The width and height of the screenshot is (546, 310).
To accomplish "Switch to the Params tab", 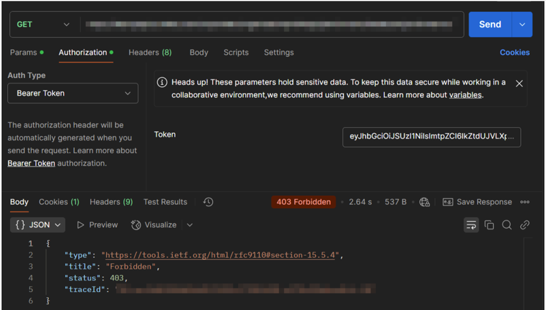I will coord(24,53).
